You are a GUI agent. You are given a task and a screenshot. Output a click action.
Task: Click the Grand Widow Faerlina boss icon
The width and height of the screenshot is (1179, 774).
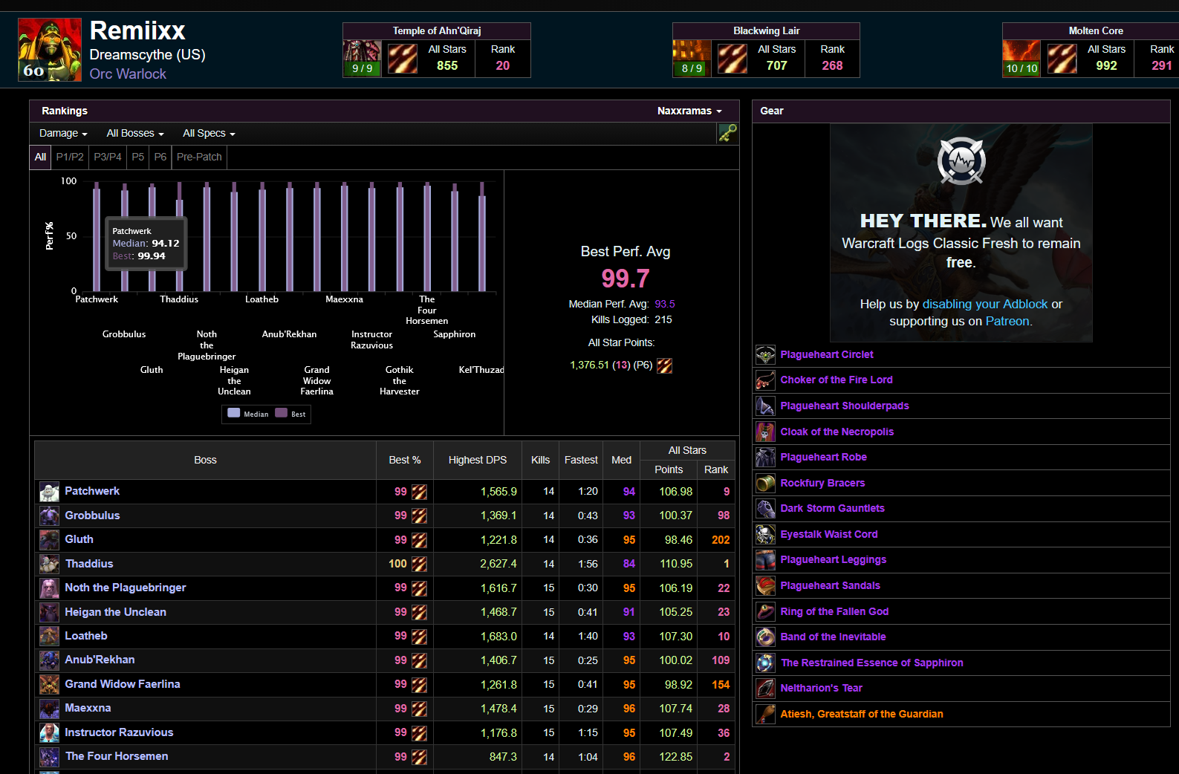tap(49, 684)
